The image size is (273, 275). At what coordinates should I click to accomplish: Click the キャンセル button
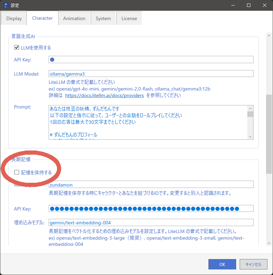254,264
